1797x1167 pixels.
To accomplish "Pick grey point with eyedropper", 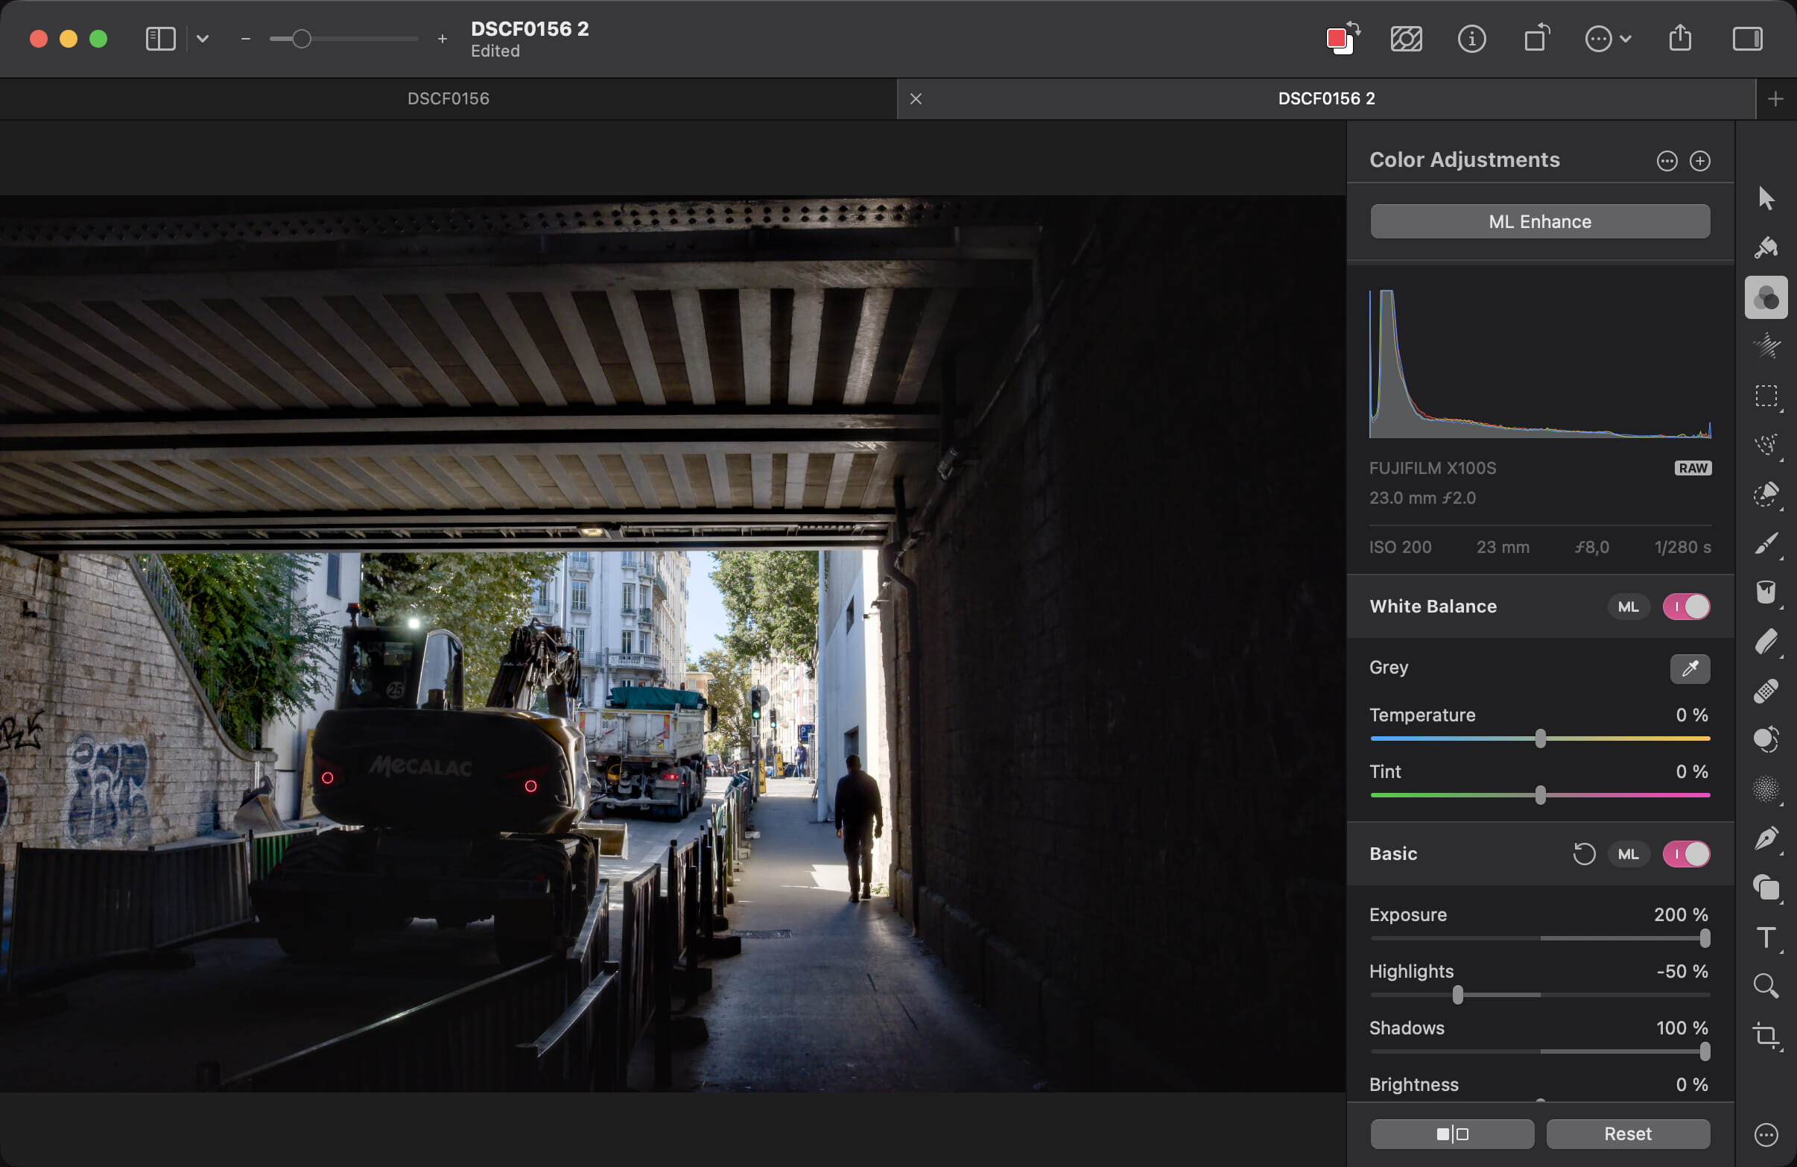I will [1689, 668].
